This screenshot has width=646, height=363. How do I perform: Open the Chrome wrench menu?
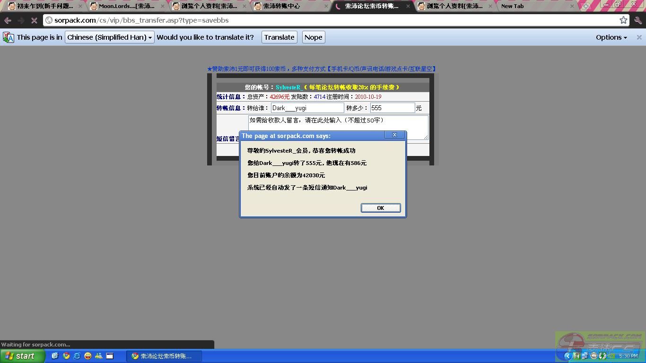coord(638,20)
